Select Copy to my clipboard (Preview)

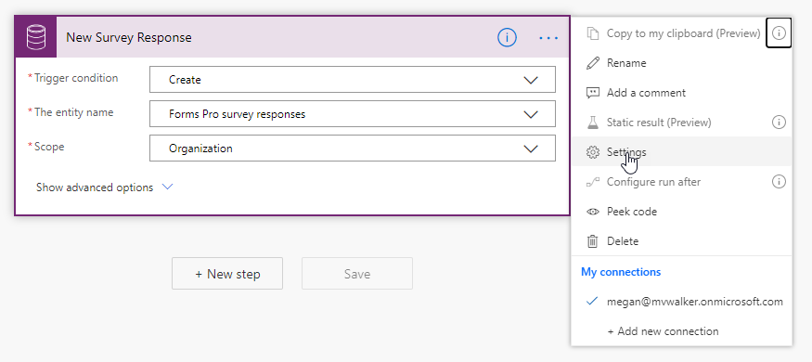pyautogui.click(x=668, y=33)
